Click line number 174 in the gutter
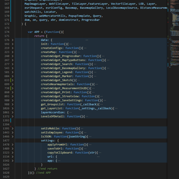This screenshot has width=179, height=179. [7, 32]
